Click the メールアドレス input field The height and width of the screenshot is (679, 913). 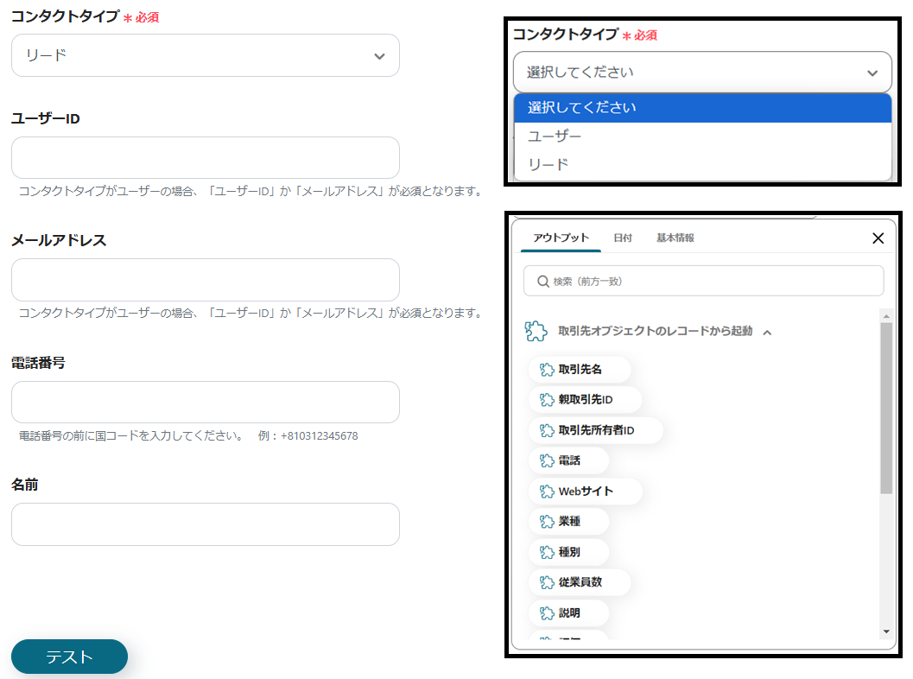[205, 280]
